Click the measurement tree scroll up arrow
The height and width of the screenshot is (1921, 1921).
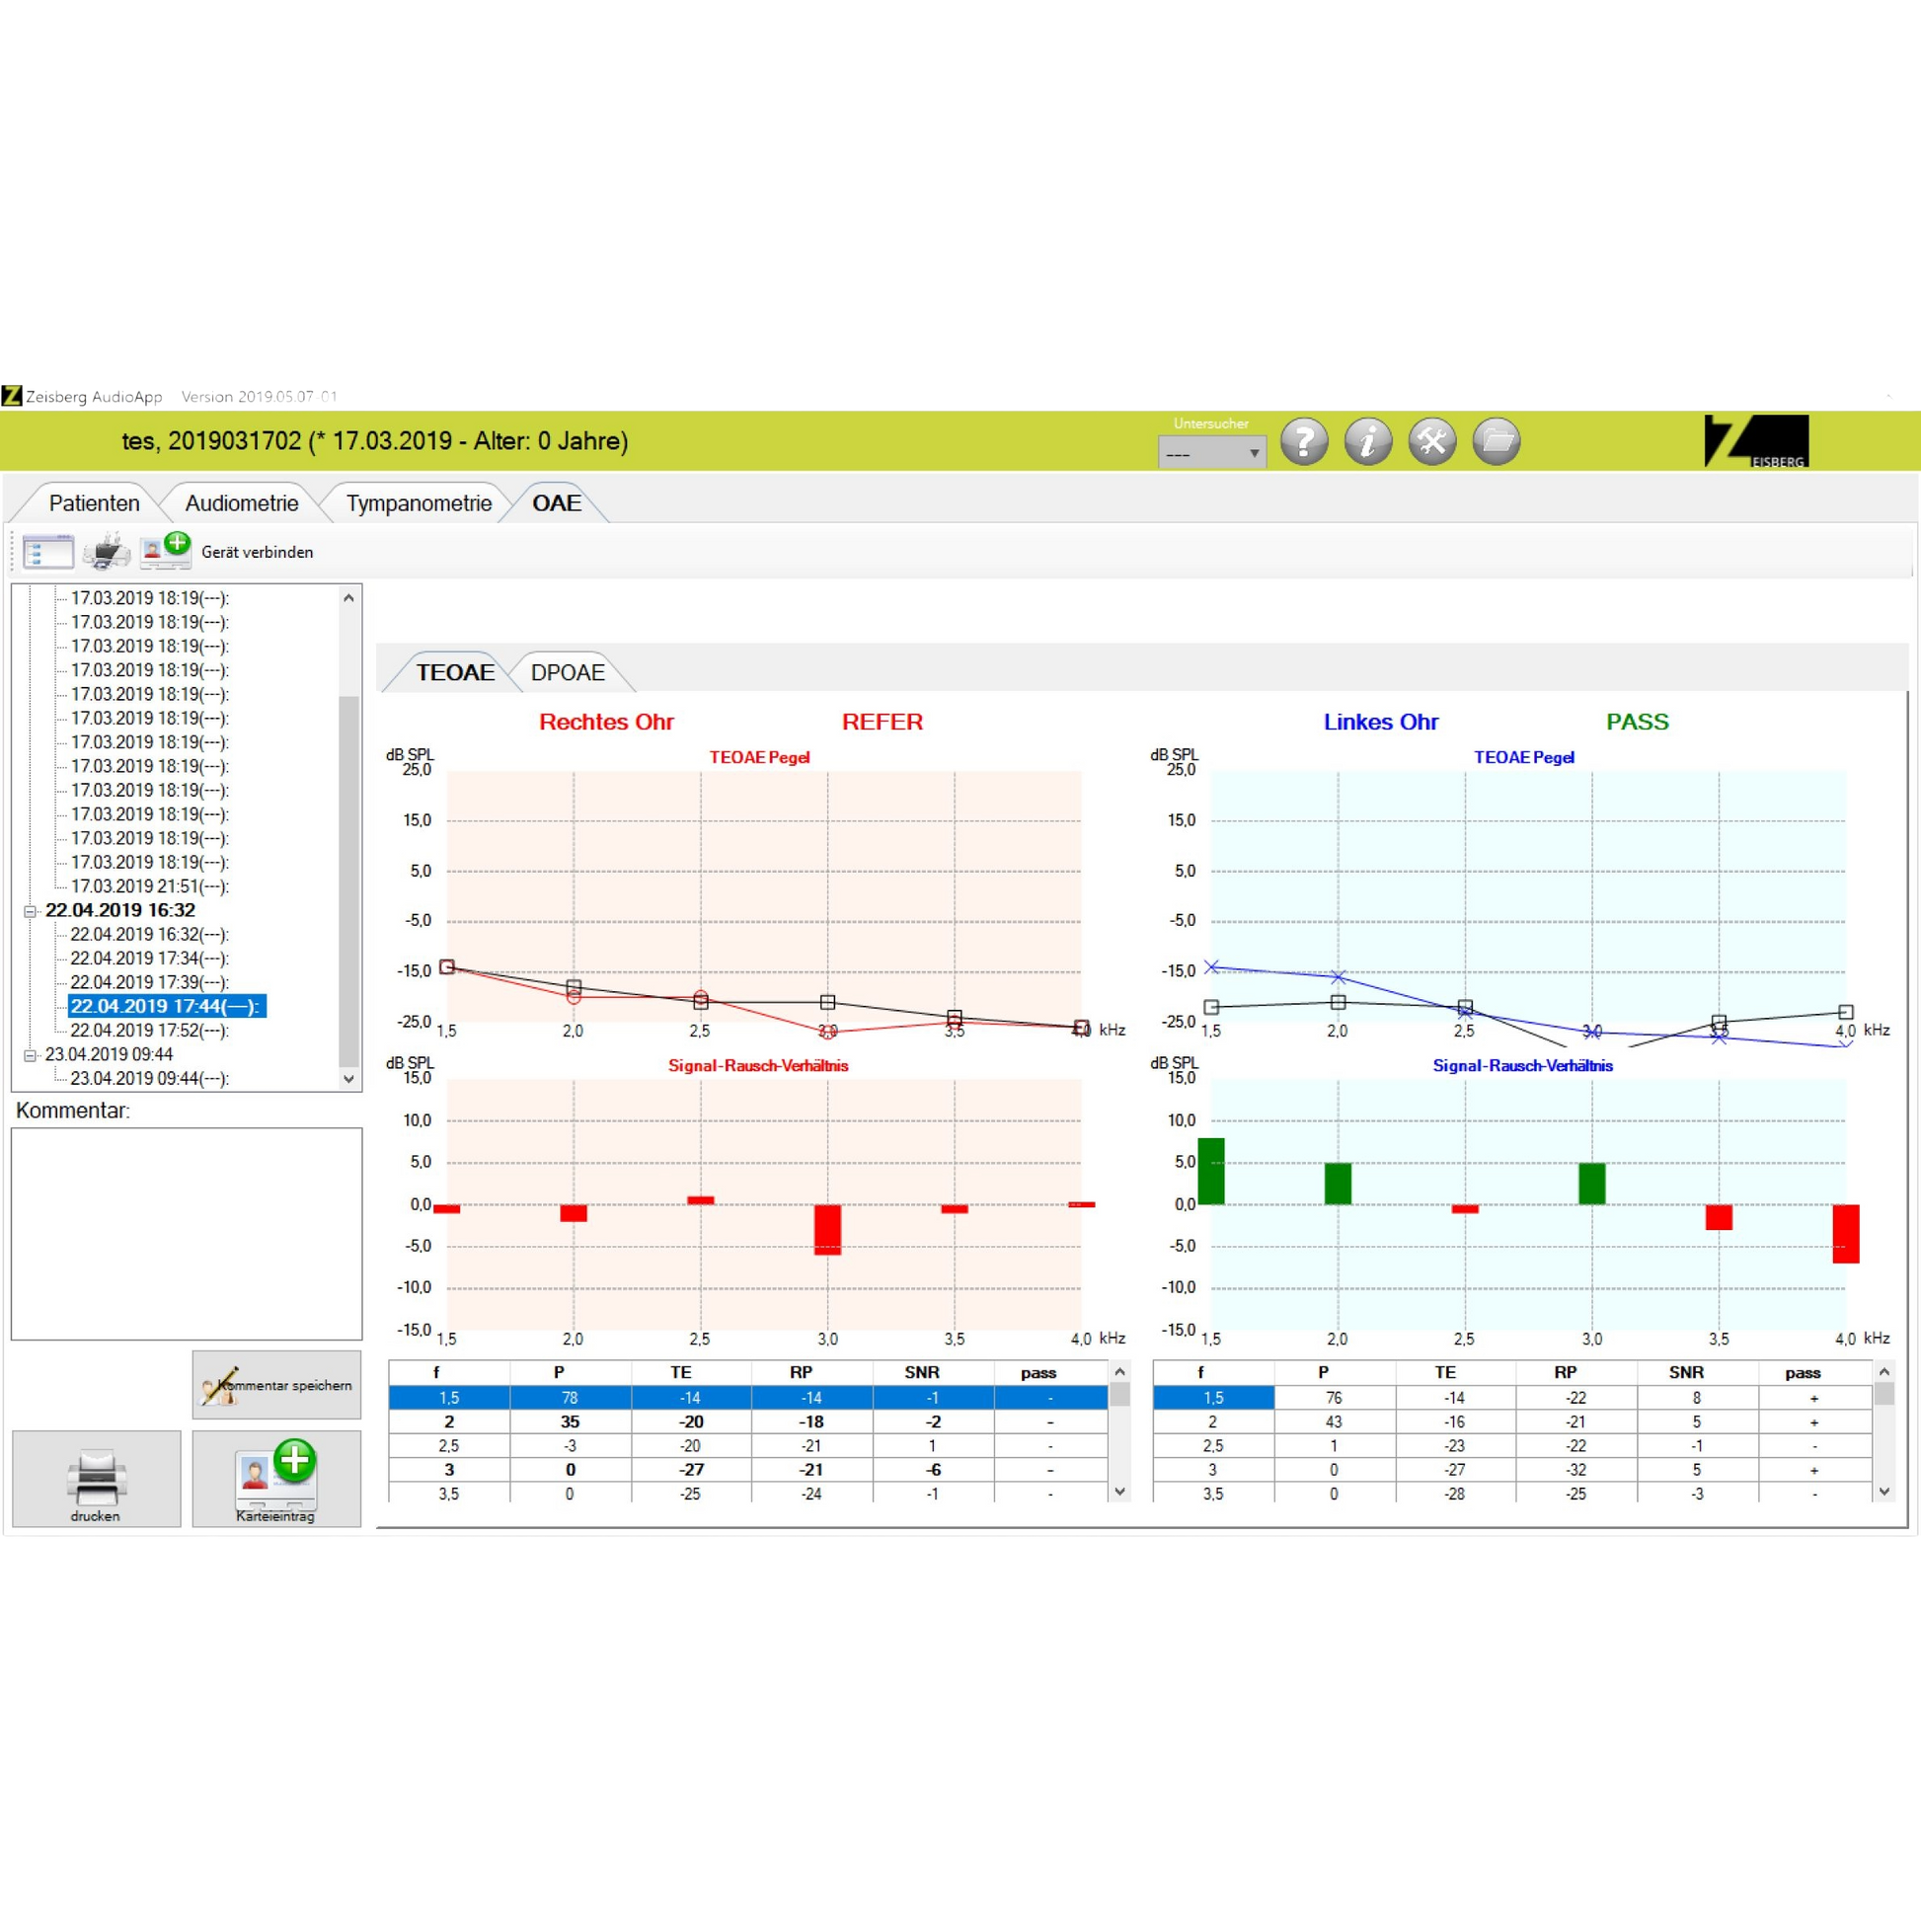point(349,597)
